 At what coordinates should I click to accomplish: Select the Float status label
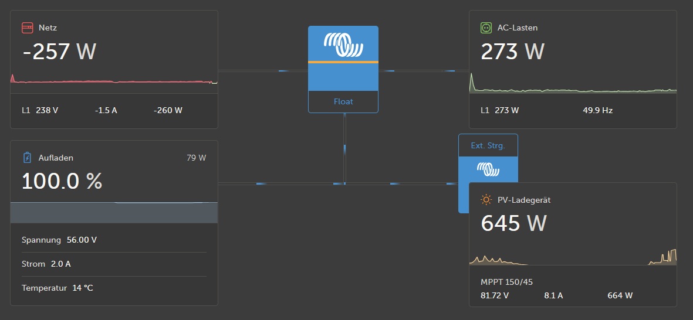point(343,101)
